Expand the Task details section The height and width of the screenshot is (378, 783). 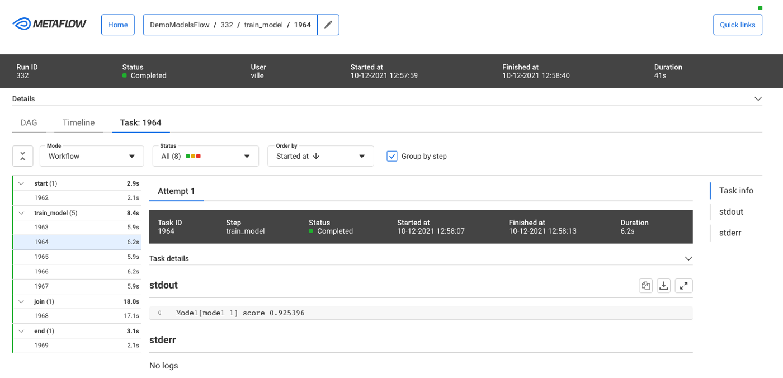688,258
